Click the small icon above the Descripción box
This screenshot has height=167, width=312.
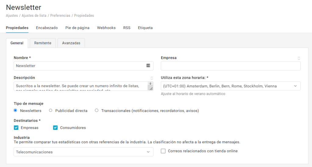click(x=151, y=78)
